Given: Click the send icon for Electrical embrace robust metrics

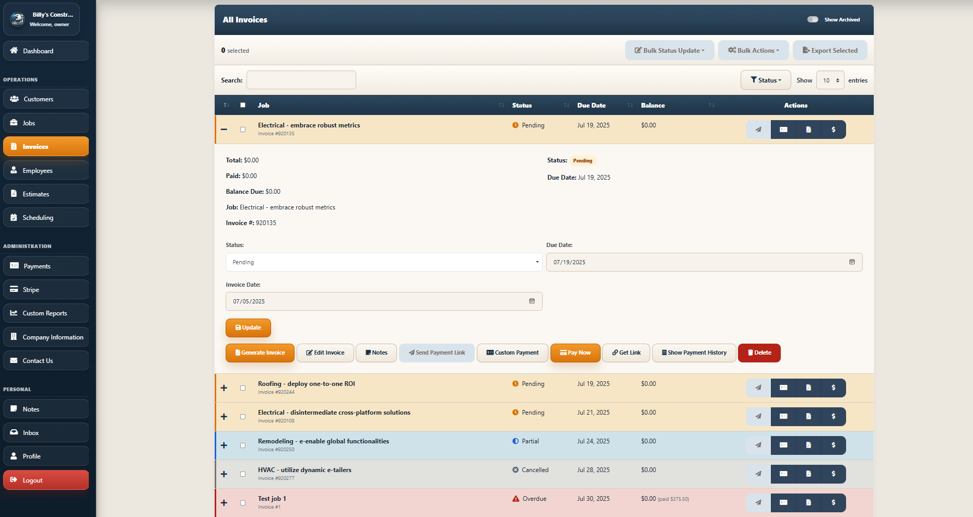Looking at the screenshot, I should coord(758,130).
